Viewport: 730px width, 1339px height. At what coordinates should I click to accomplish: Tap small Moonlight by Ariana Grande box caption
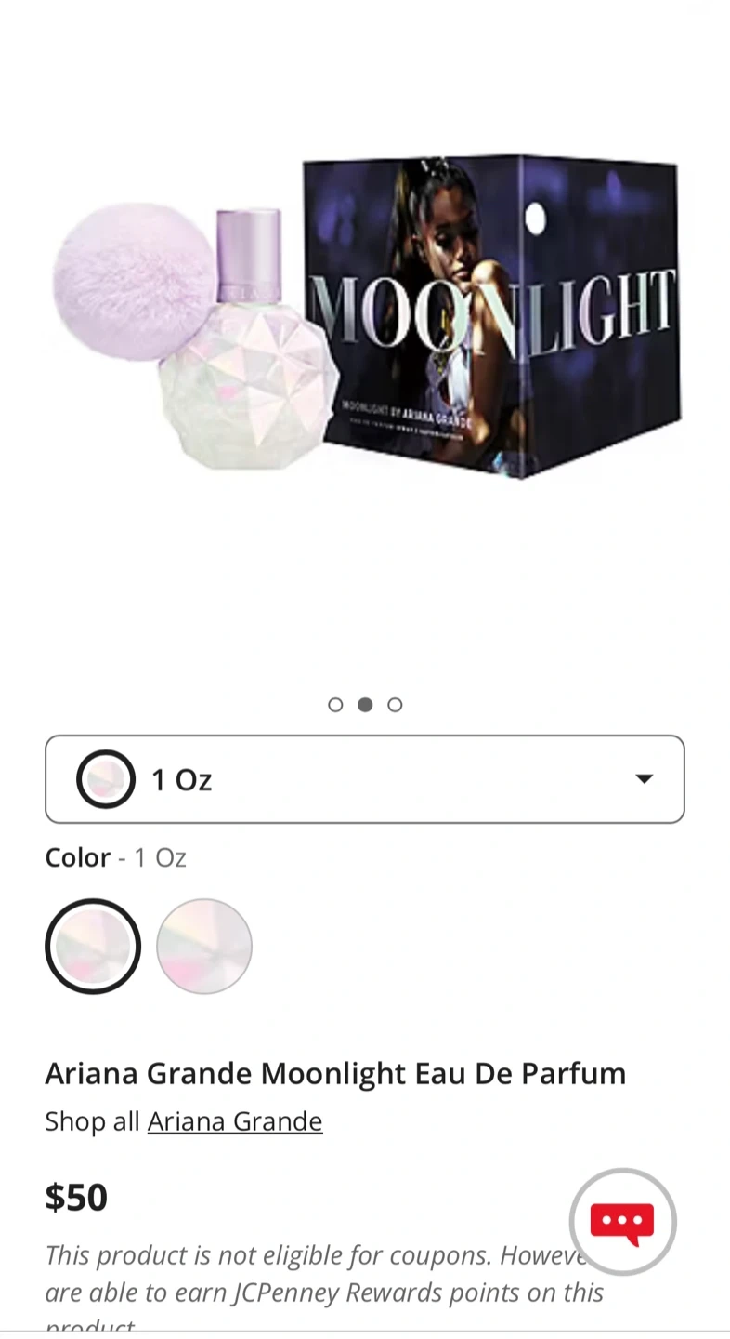406,409
